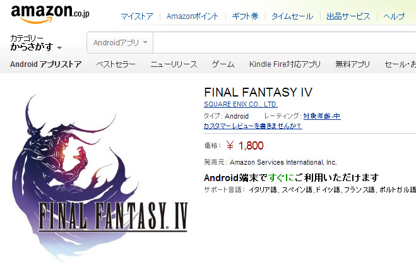Open the Androidアプリ search category dropdown
This screenshot has width=416, height=277.
point(120,43)
